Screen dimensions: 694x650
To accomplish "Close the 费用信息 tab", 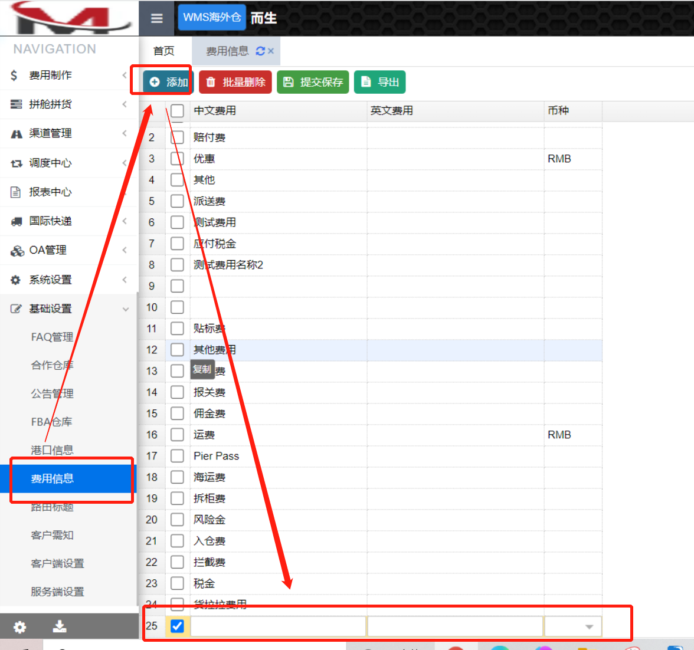I will tap(271, 51).
